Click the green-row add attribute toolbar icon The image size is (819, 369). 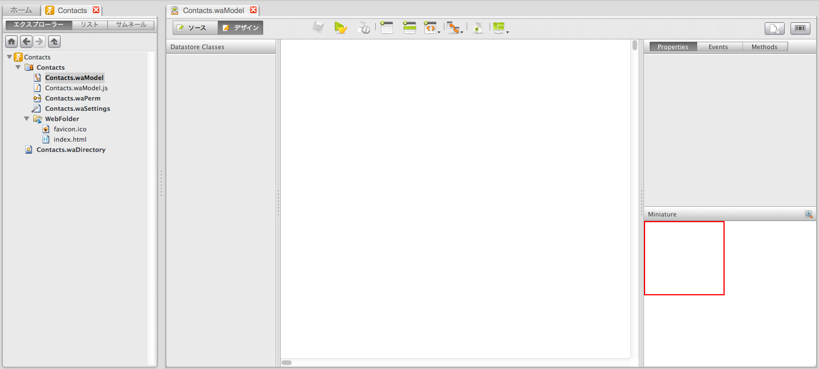pyautogui.click(x=409, y=27)
